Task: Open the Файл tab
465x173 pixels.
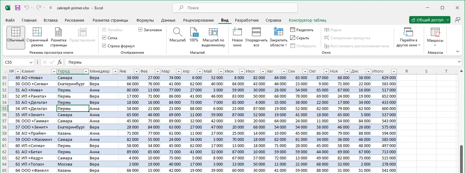Action: click(x=10, y=20)
